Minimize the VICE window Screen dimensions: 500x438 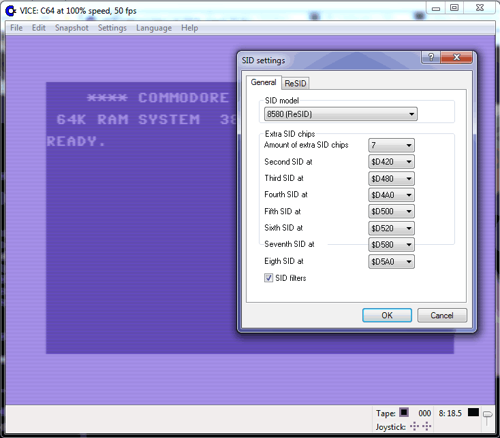pos(436,8)
